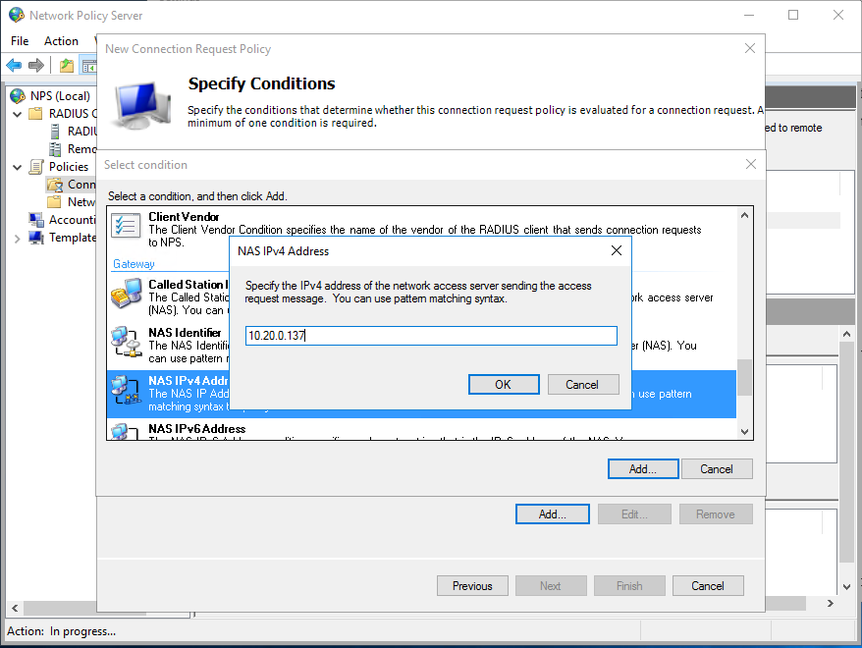The image size is (862, 648).
Task: Click the export folder toolbar icon
Action: [x=65, y=65]
